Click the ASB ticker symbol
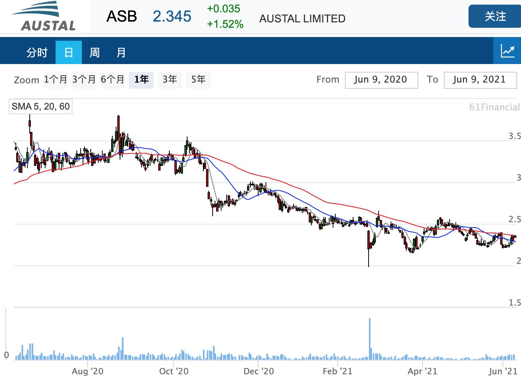 [x=122, y=16]
